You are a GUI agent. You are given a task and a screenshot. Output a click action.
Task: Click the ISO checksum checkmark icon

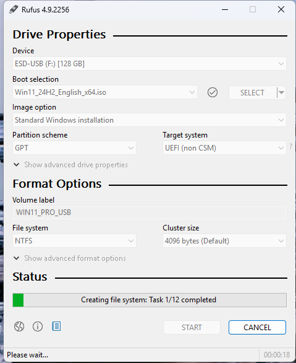tap(213, 92)
